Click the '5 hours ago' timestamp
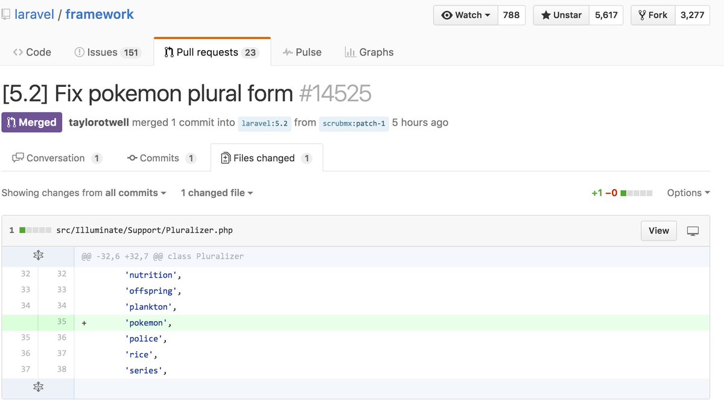724x411 pixels. pos(420,123)
